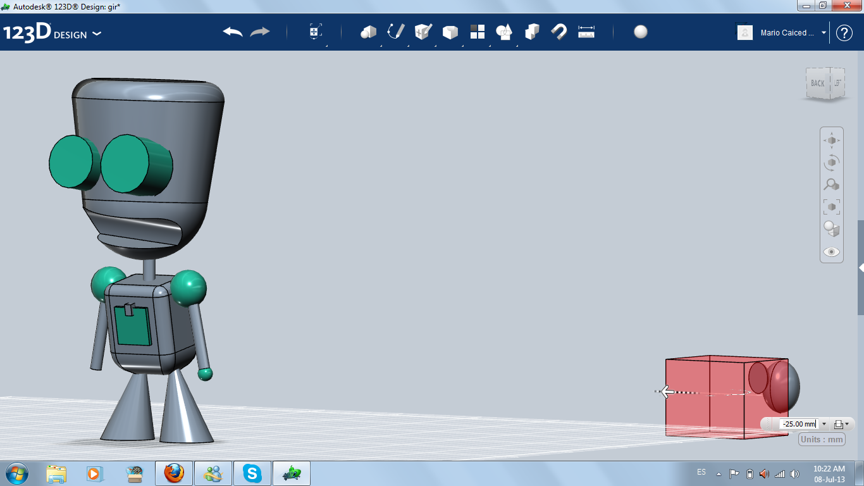This screenshot has height=486, width=864.
Task: Click the BACK face of view cube
Action: pyautogui.click(x=818, y=83)
